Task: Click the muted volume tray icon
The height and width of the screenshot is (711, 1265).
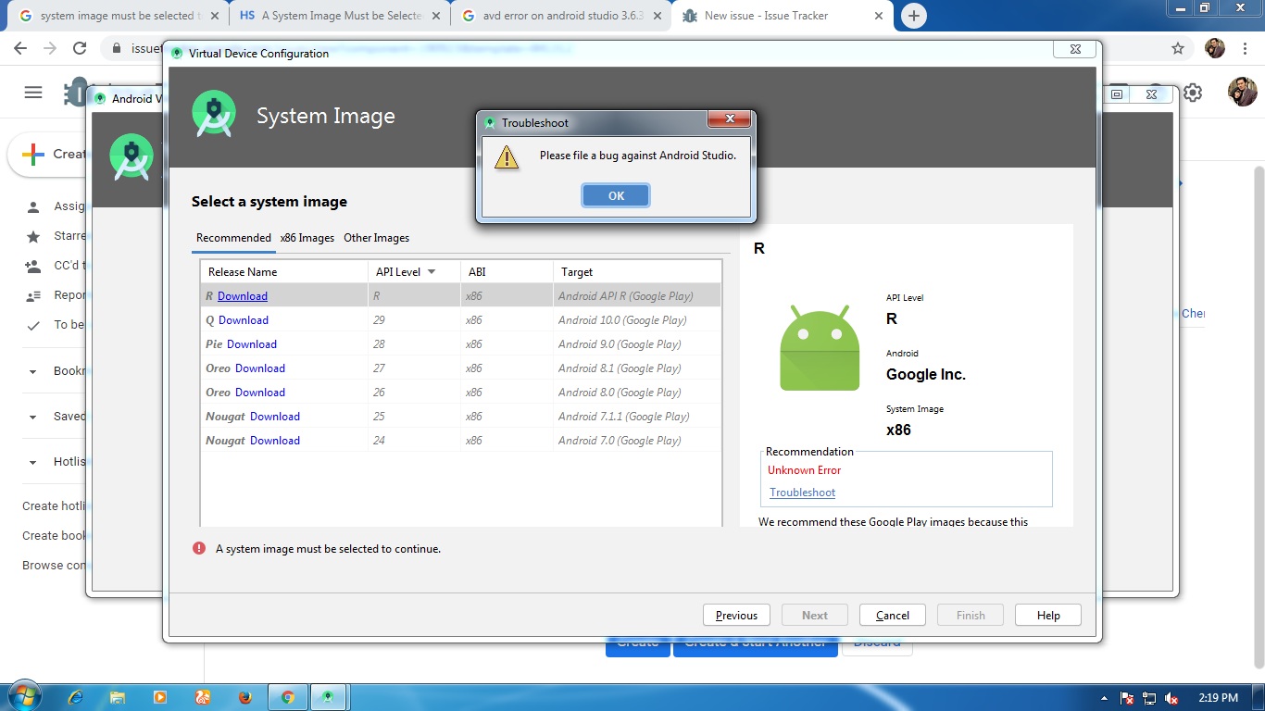Action: click(x=1171, y=698)
